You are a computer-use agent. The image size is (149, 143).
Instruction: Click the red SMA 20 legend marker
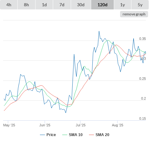91,135
